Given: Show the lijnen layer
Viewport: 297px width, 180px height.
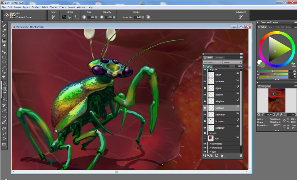Looking at the screenshot, I should coord(205,75).
